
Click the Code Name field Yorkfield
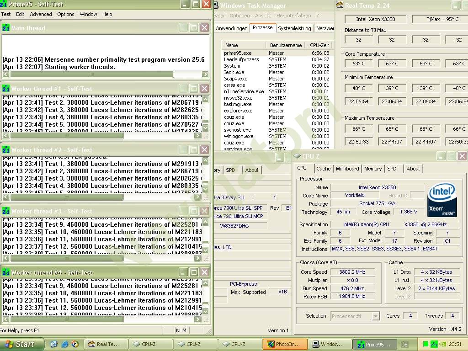355,195
